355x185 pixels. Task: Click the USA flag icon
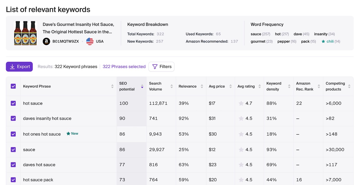coord(90,42)
